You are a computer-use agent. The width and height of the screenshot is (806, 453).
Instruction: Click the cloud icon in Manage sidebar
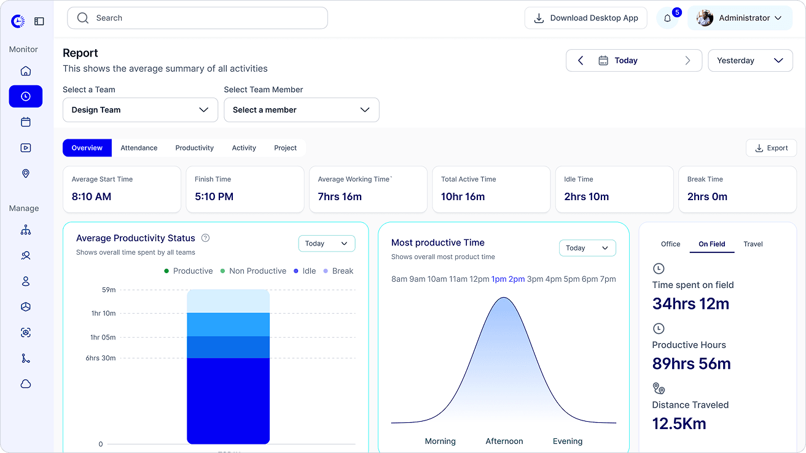[x=26, y=384]
